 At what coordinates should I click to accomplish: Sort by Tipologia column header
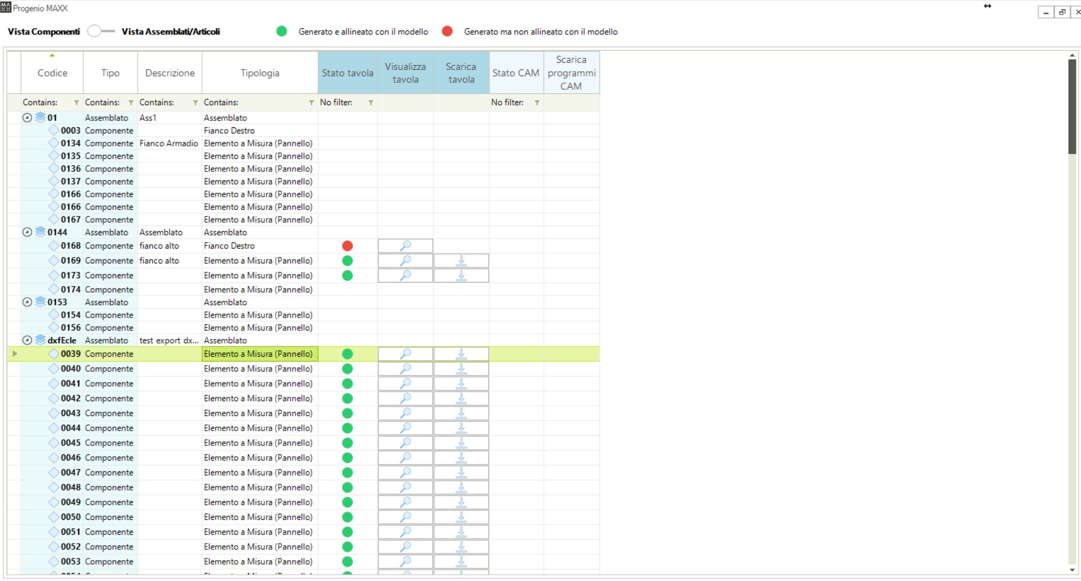(260, 73)
